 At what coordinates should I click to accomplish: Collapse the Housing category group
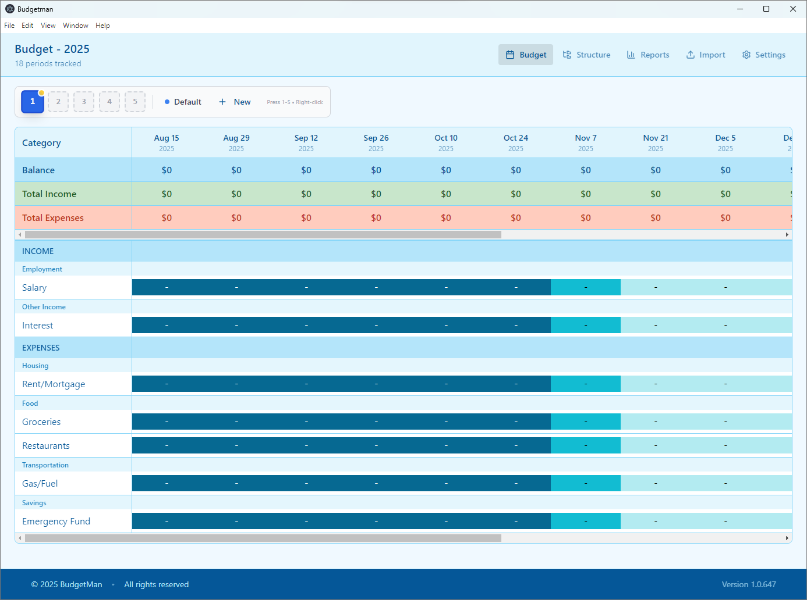[x=35, y=365]
